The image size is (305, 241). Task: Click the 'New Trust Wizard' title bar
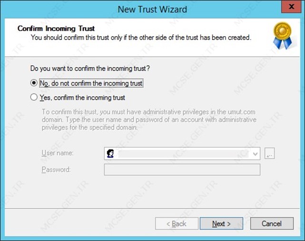click(152, 10)
